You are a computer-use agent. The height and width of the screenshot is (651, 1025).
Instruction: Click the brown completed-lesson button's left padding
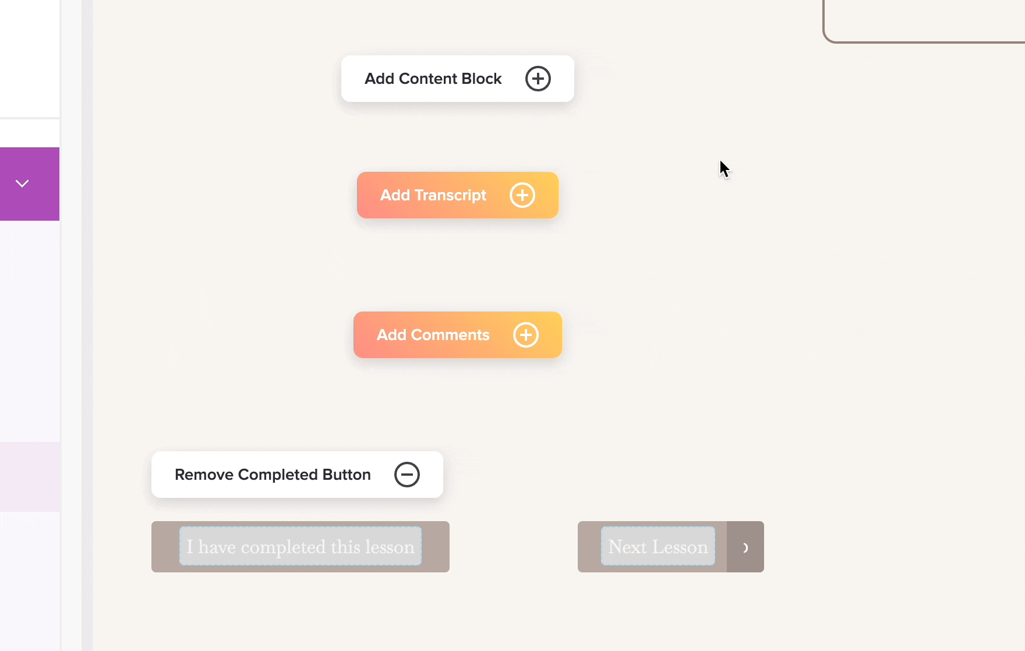[165, 547]
